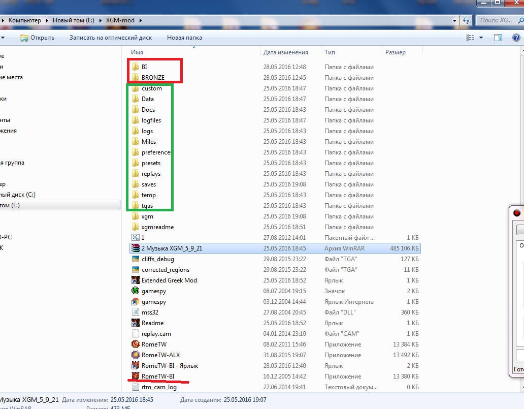
Task: Select the BRONZE folder icon
Action: point(136,77)
